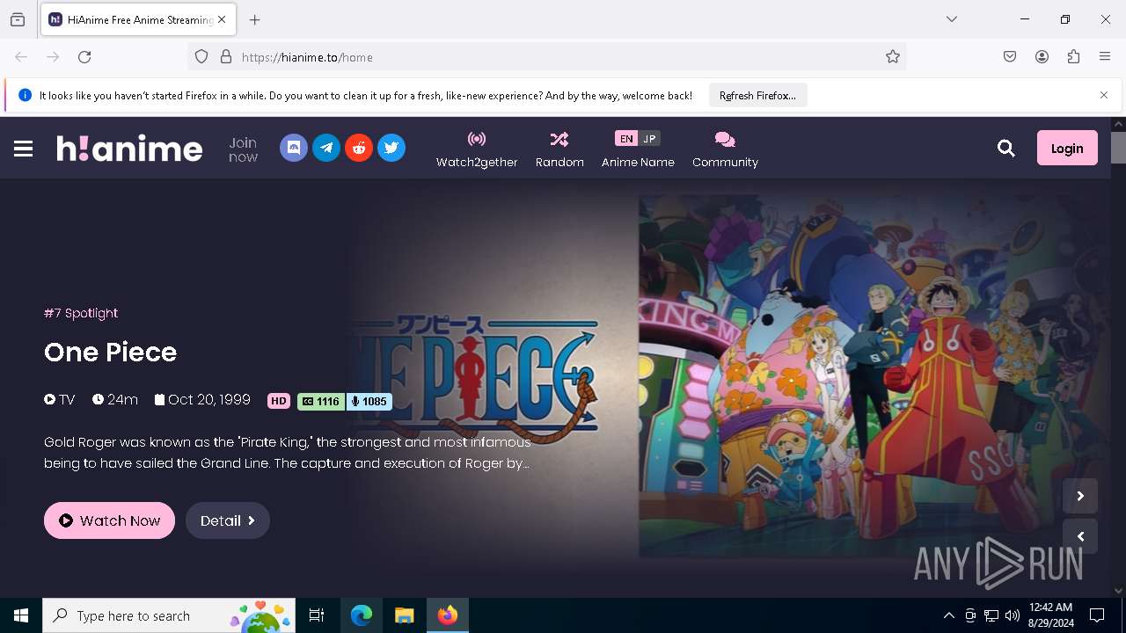
Task: Close the HiAnime tab
Action: [x=222, y=19]
